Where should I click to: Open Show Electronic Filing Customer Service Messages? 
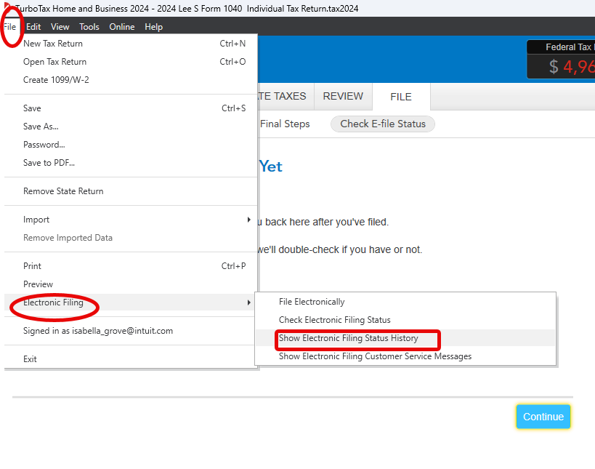[x=405, y=356]
